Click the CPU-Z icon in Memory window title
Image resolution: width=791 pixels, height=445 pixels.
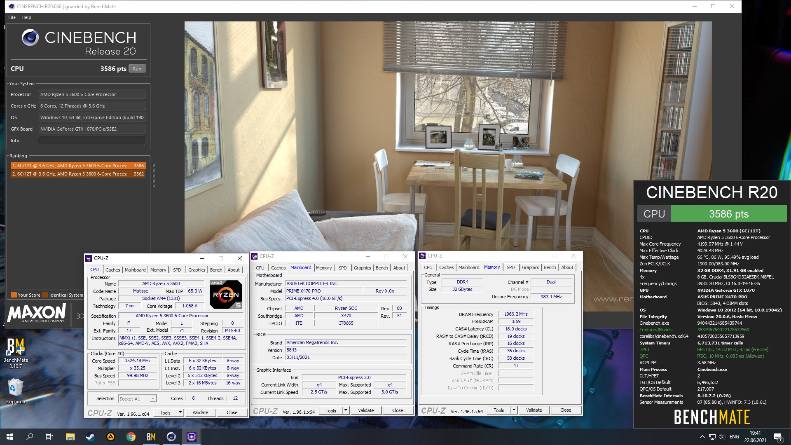pos(422,256)
